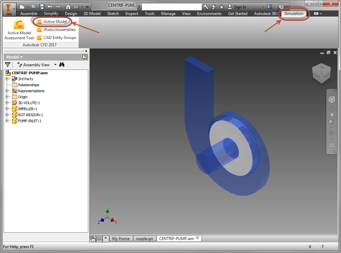Switch to the Environments tab

tap(209, 13)
